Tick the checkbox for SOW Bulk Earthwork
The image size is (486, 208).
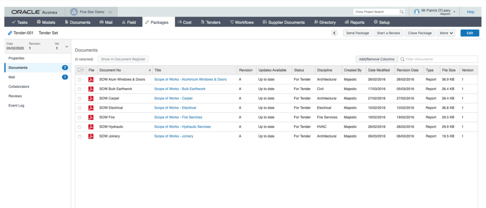(79, 89)
